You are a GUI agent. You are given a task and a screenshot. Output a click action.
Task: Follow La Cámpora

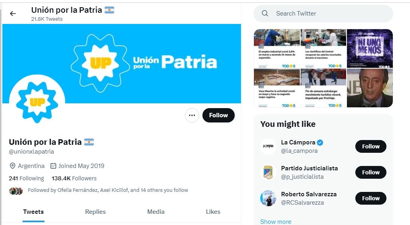pyautogui.click(x=370, y=146)
